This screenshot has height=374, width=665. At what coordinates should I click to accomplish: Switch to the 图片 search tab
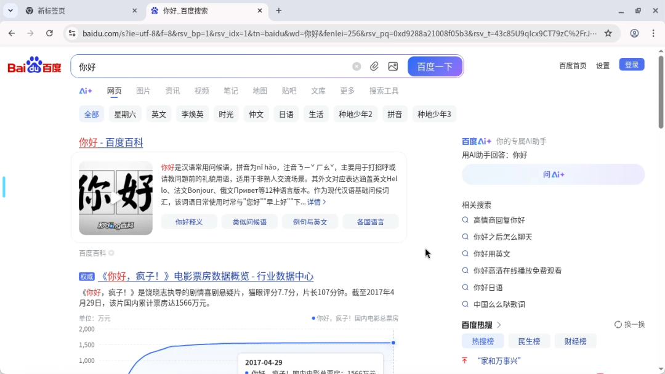pyautogui.click(x=143, y=91)
